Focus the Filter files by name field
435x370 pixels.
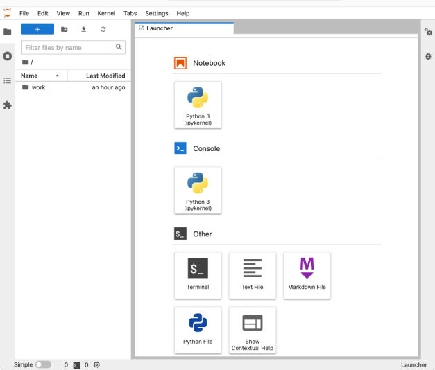coord(73,47)
